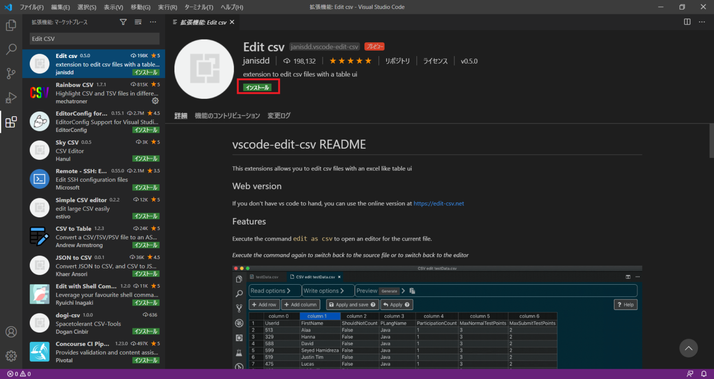This screenshot has width=714, height=379.
Task: Open the Run and Debug view
Action: tap(11, 98)
